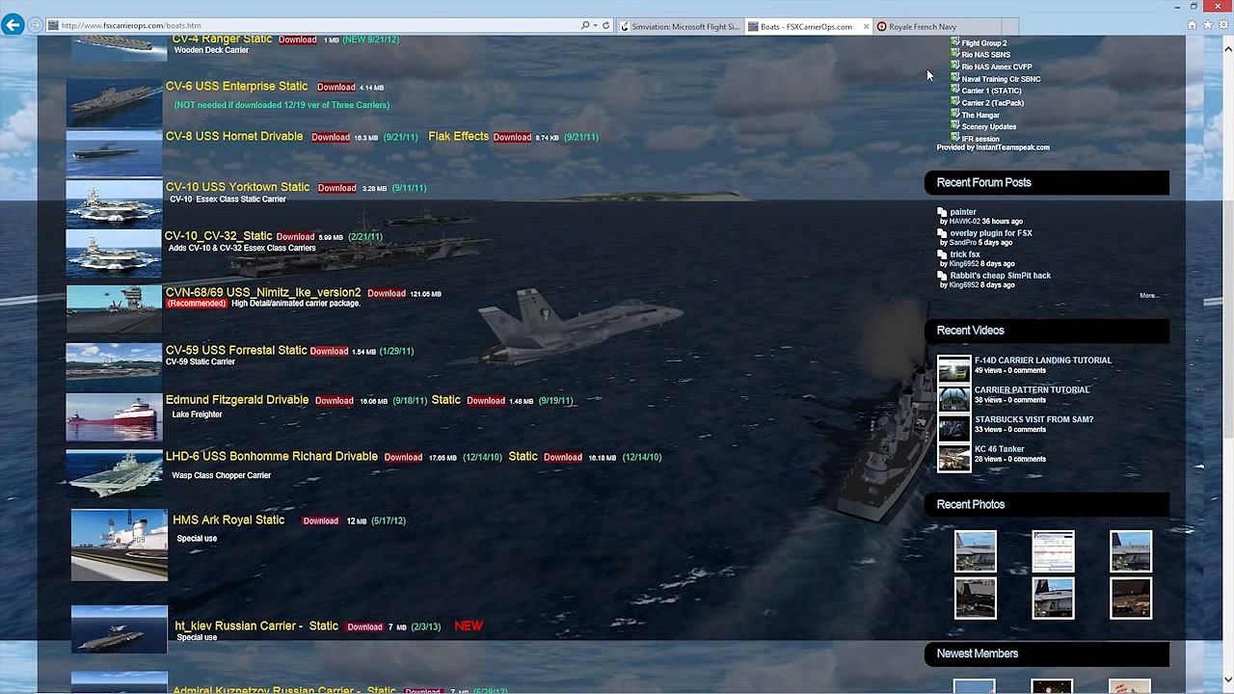This screenshot has width=1234, height=694.
Task: Click the LHD-6 Bonhomme Richard thumbnail
Action: (114, 472)
